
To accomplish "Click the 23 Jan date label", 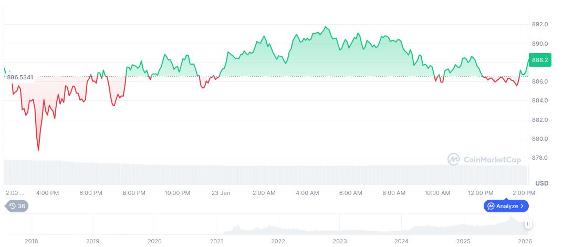I will 221,193.
